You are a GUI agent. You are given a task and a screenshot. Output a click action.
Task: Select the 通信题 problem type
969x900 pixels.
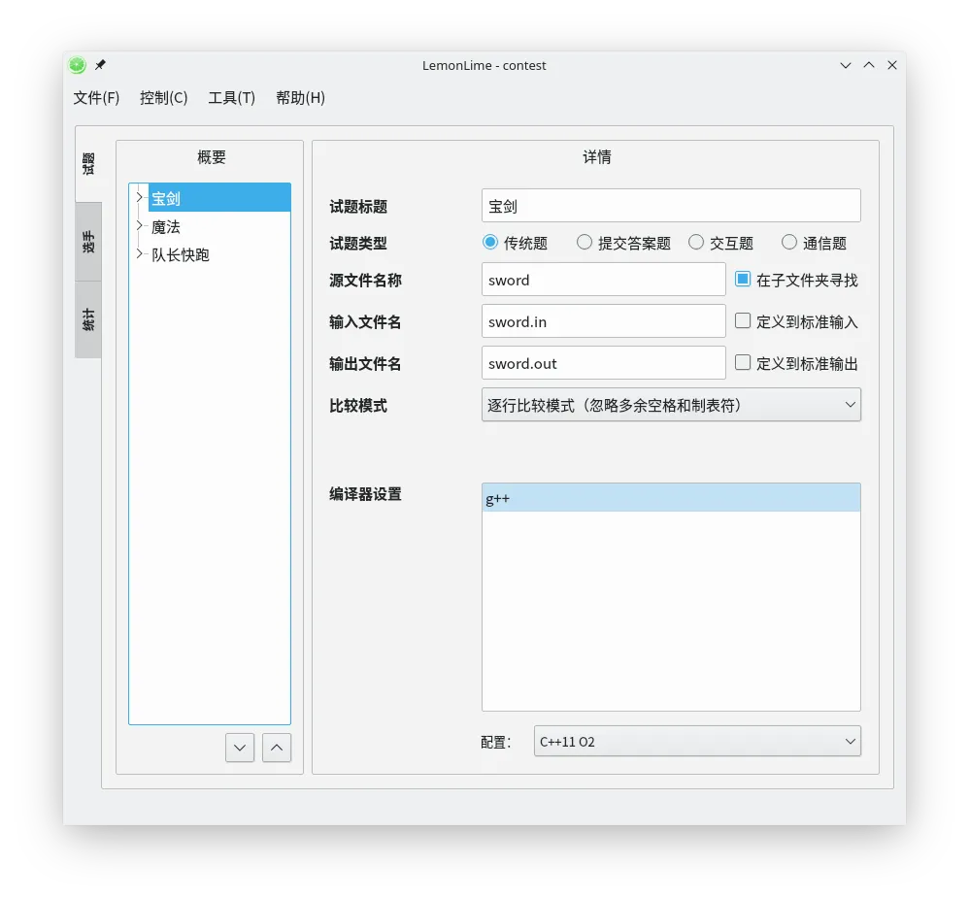790,242
